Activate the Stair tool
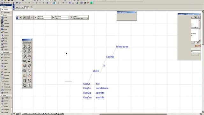 [x=6, y=41]
